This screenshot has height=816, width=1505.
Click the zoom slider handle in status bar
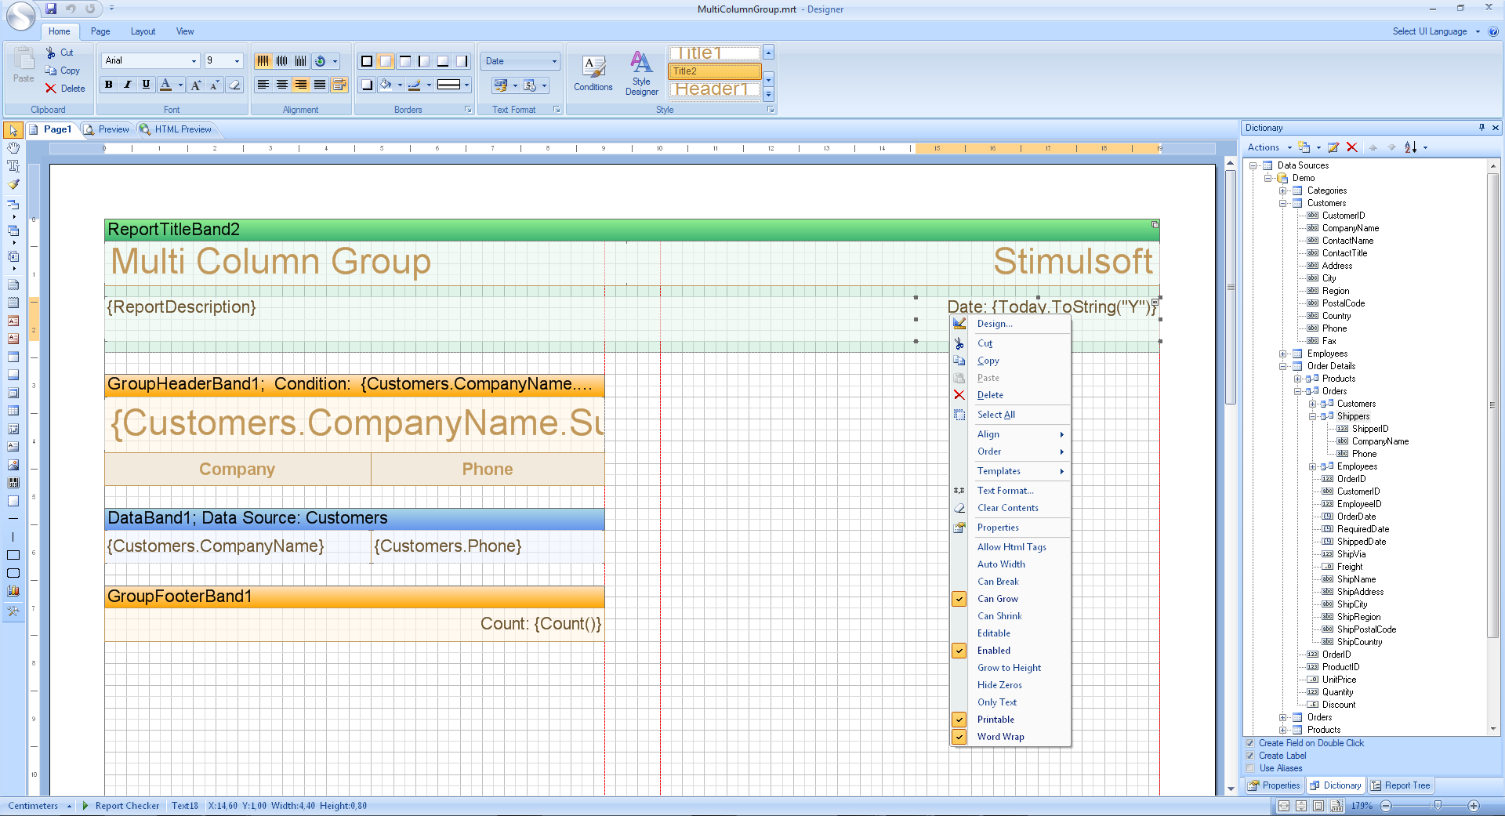point(1438,806)
